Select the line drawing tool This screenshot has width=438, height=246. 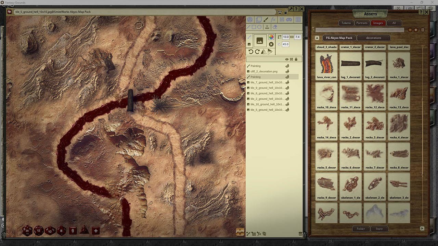click(248, 27)
